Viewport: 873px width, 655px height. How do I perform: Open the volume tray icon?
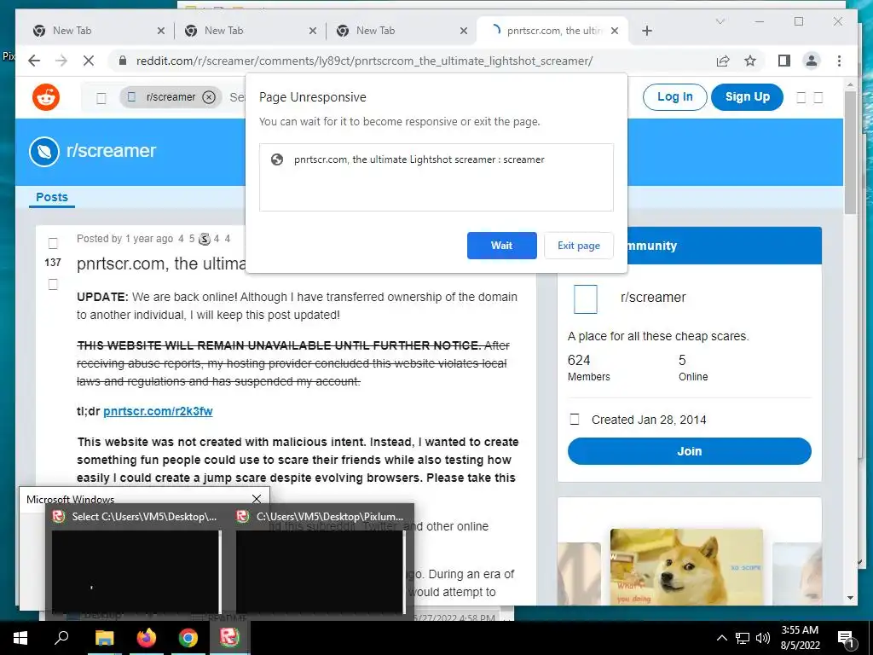[763, 638]
